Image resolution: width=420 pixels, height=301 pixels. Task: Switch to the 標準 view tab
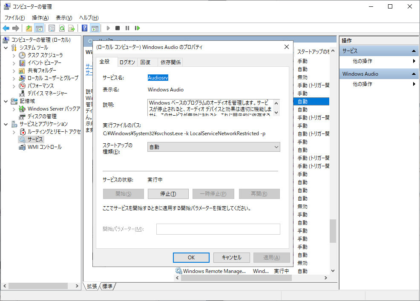[x=107, y=286]
